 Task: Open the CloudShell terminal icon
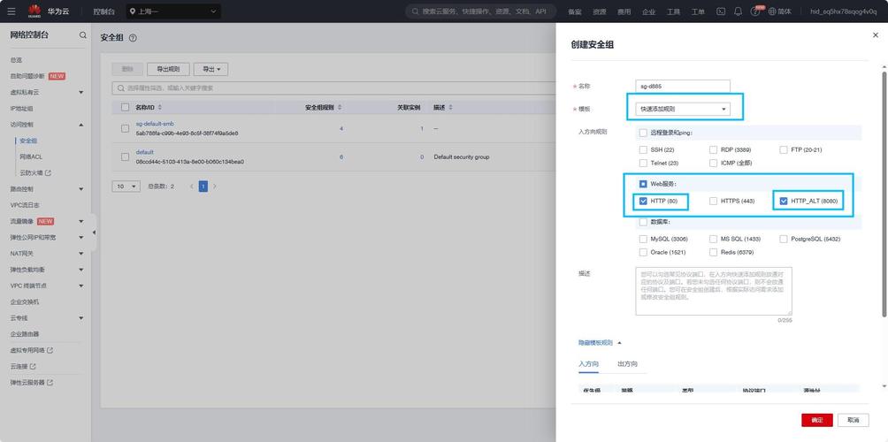pyautogui.click(x=721, y=11)
